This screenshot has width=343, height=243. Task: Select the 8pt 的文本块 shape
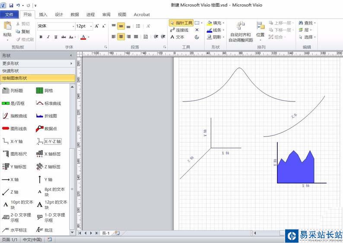coord(52,192)
